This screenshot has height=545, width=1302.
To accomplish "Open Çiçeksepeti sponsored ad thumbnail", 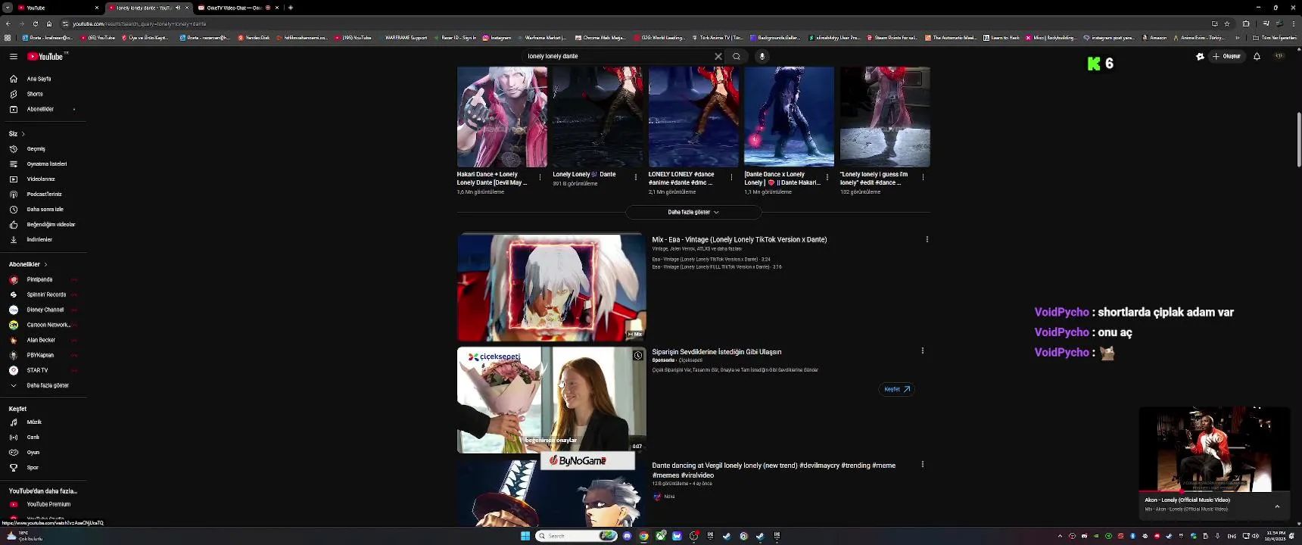I will click(x=551, y=400).
